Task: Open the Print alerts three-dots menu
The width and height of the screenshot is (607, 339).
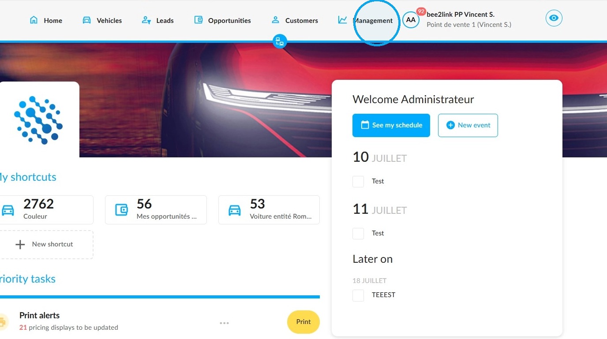Action: click(224, 323)
